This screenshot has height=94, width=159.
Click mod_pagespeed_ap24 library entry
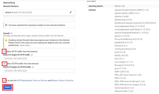coord(132,29)
